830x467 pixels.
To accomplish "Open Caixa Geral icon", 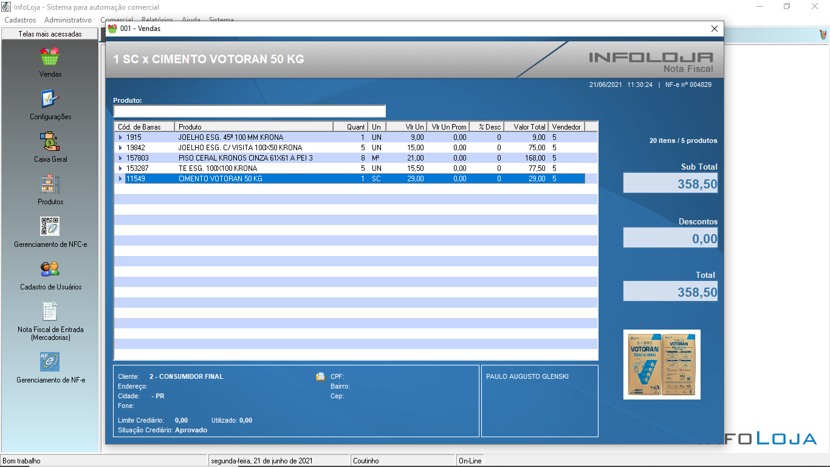I will (x=50, y=142).
